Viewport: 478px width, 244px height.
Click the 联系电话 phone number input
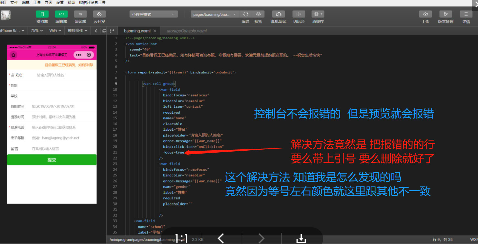point(63,127)
